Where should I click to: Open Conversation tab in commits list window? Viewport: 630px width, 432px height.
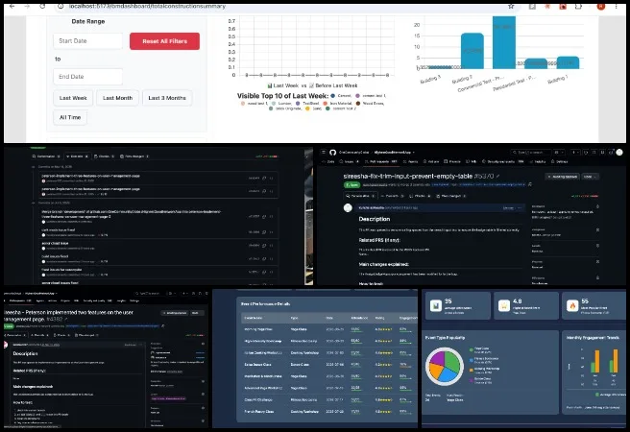click(46, 156)
